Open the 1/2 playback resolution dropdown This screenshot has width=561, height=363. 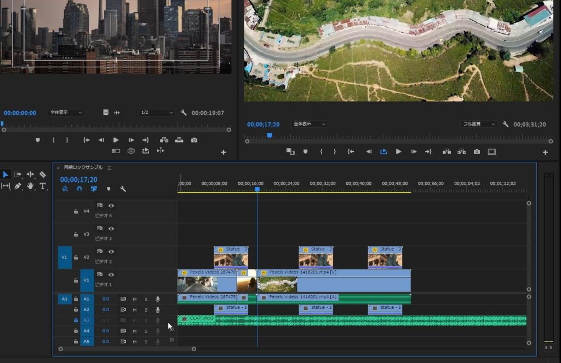point(157,113)
